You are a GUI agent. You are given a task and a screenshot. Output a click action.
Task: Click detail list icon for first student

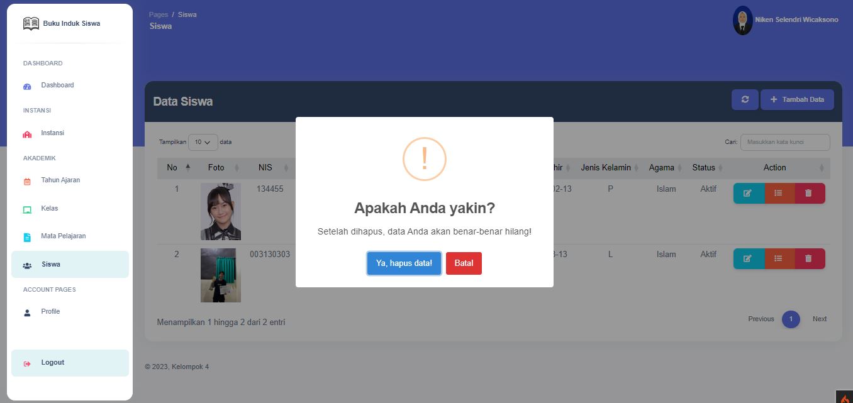[779, 193]
